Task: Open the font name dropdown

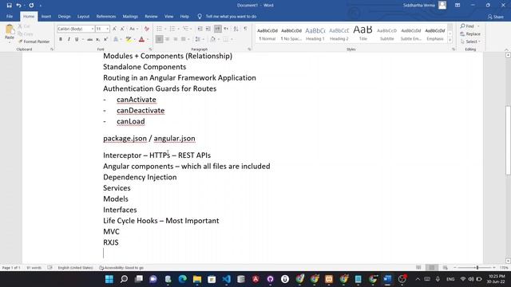Action: (93, 29)
